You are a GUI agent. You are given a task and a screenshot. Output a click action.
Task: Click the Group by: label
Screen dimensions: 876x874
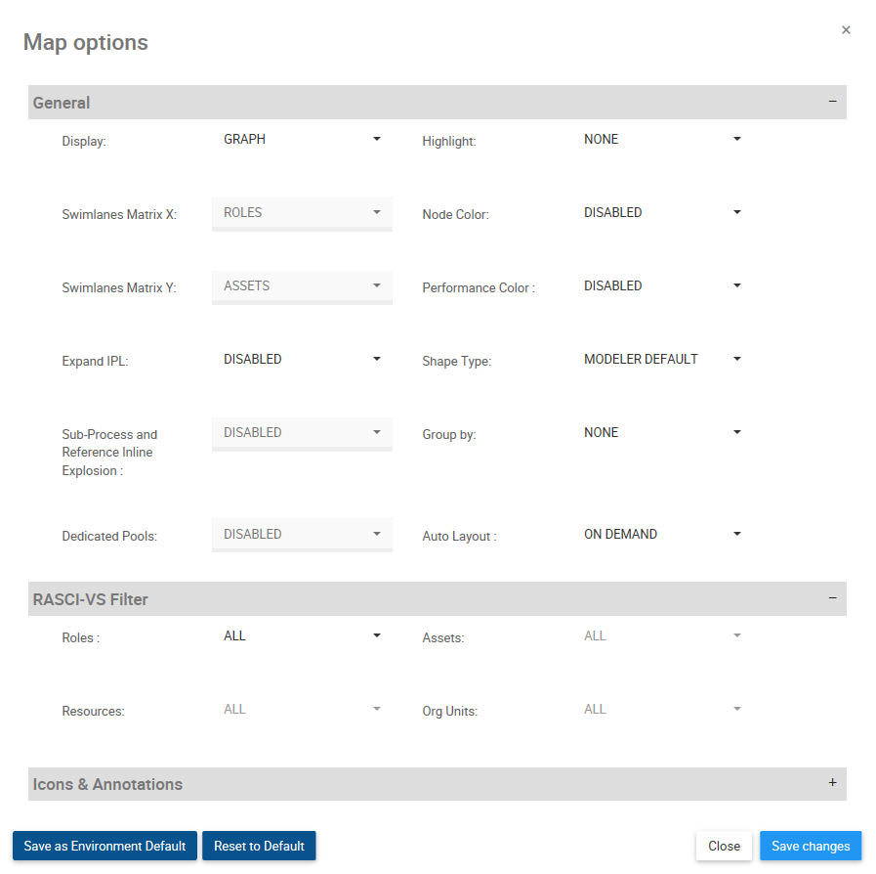click(x=449, y=434)
